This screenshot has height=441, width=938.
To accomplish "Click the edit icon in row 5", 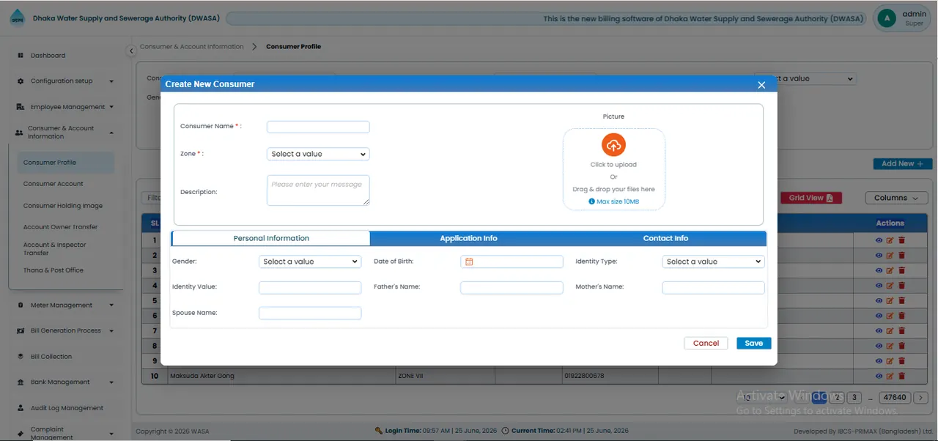I will click(890, 300).
